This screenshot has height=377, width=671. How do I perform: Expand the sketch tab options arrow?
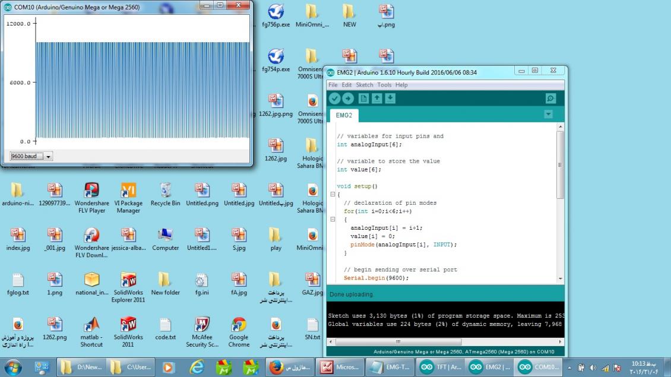pos(548,114)
